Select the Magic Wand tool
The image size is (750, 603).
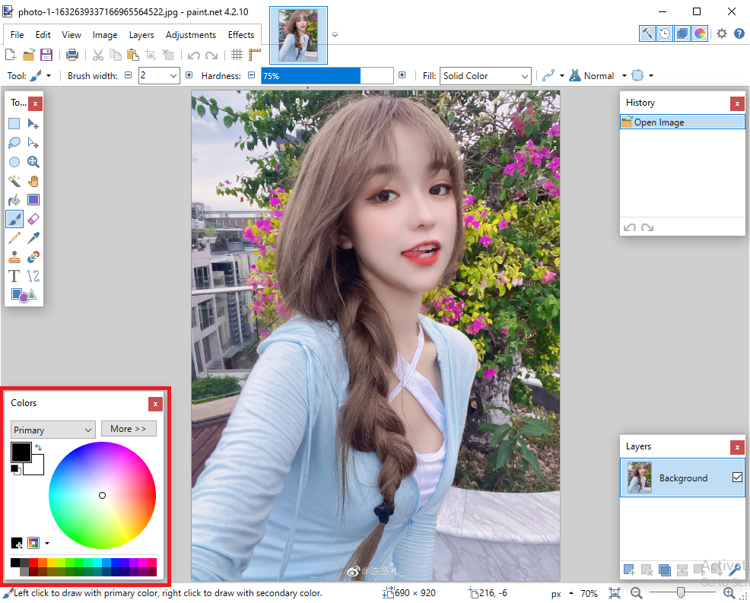coord(14,181)
